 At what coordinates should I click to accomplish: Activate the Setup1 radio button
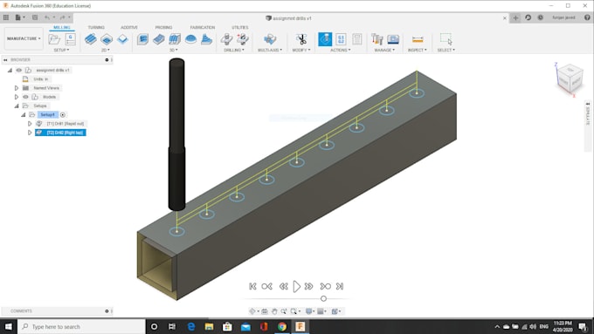[x=63, y=114]
